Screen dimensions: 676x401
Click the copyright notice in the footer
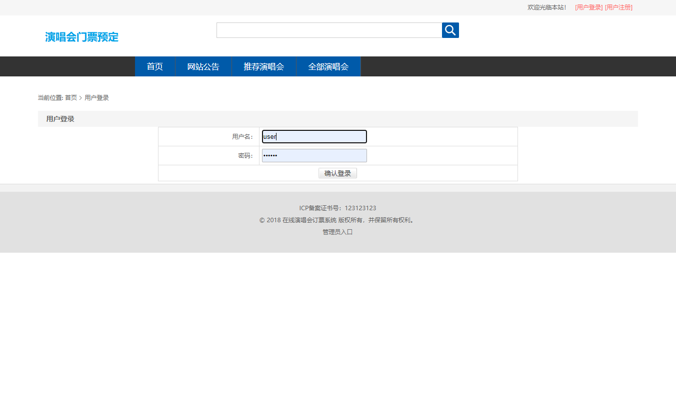(x=337, y=220)
